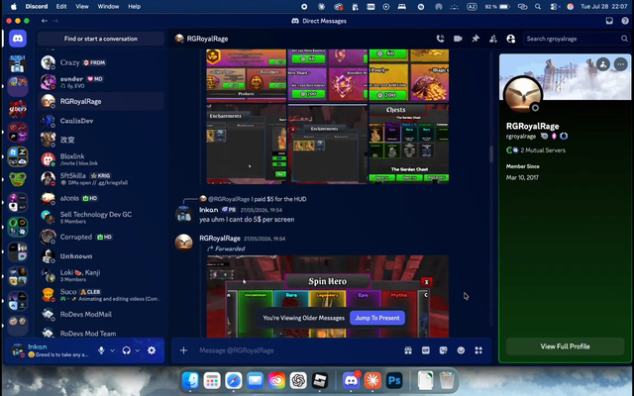Go back with the left arrow

tap(45, 21)
